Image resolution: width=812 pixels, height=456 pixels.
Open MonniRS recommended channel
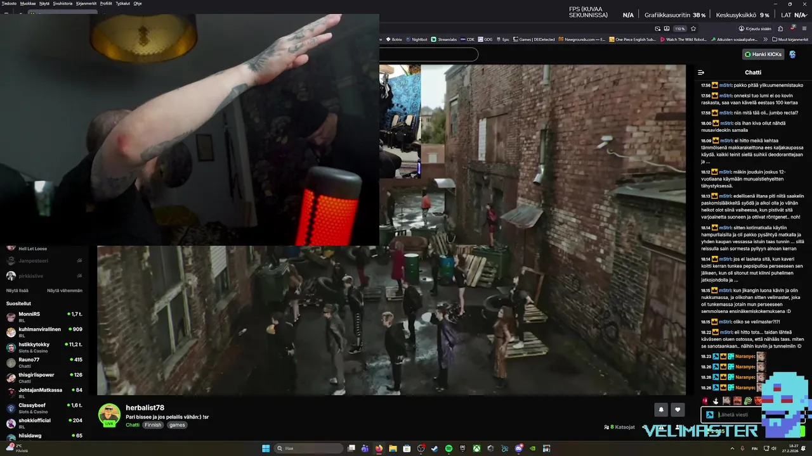point(44,317)
